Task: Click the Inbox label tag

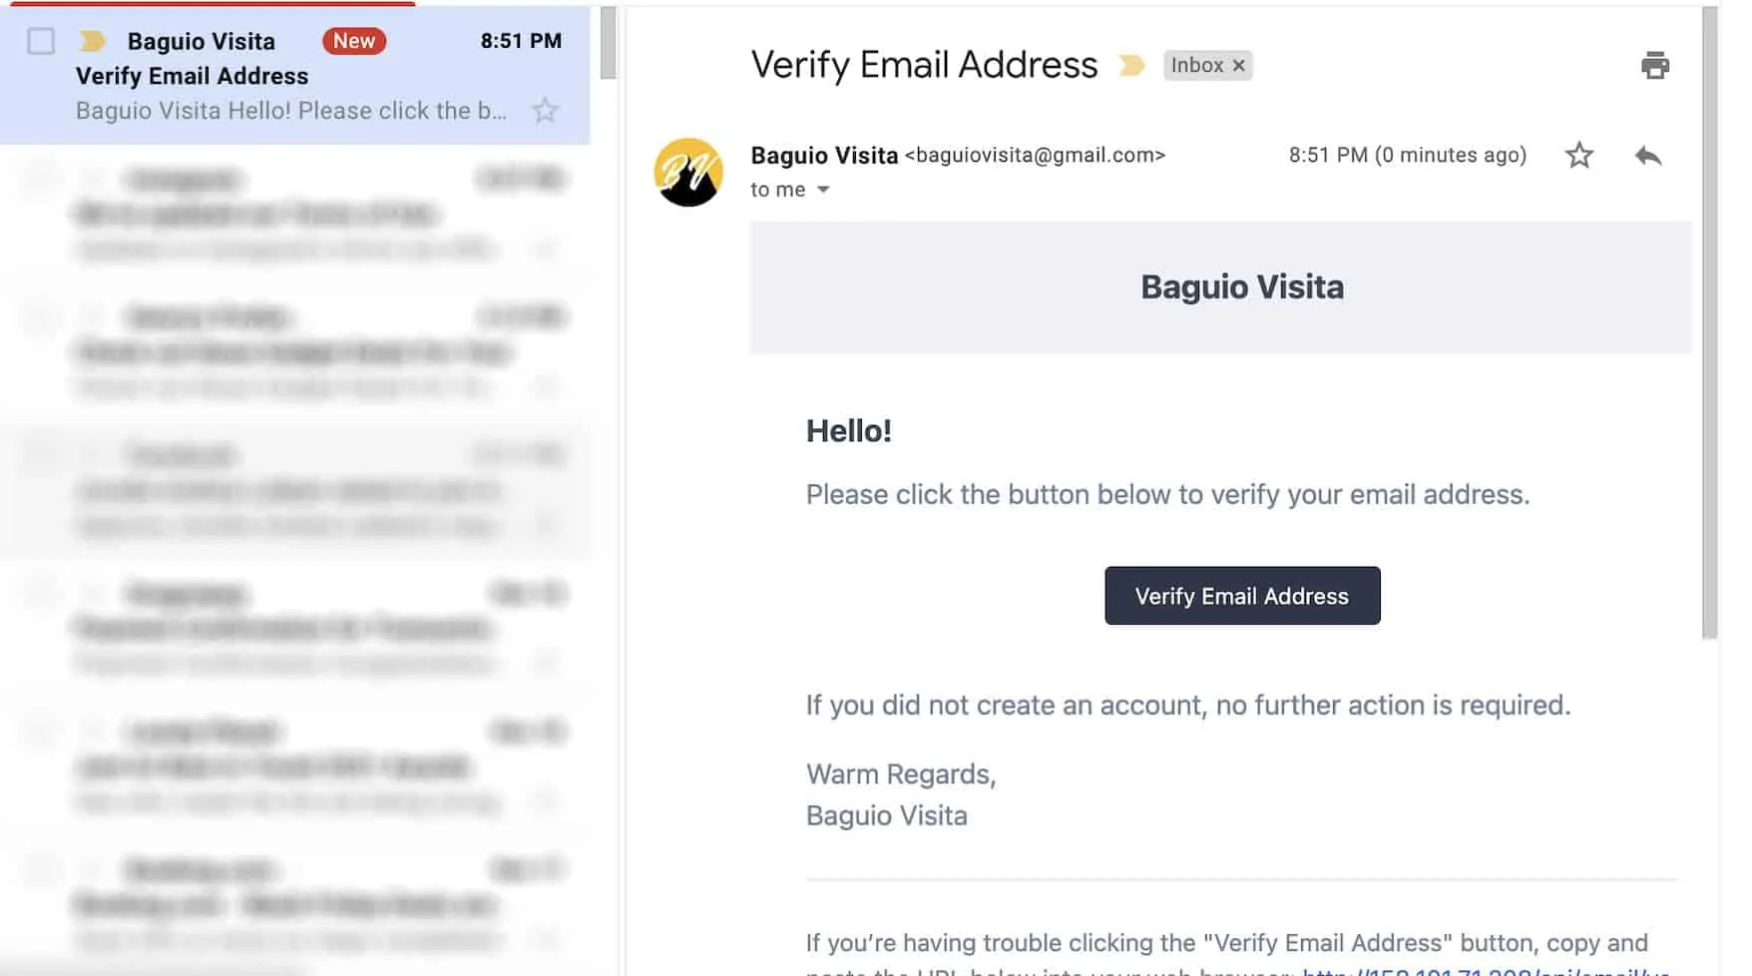Action: tap(1196, 66)
